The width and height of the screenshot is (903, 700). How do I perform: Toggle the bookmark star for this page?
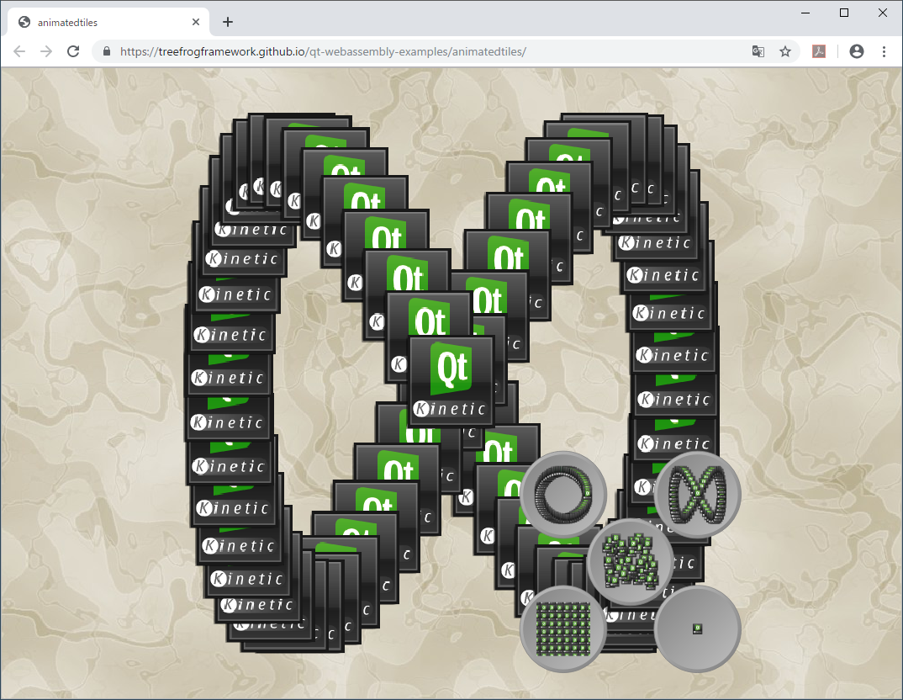(x=785, y=51)
